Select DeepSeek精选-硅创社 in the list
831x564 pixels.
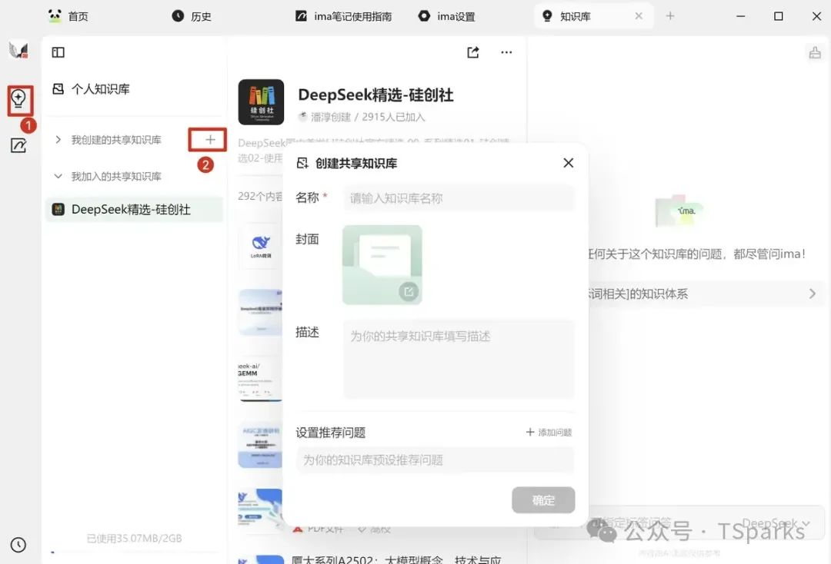click(134, 210)
